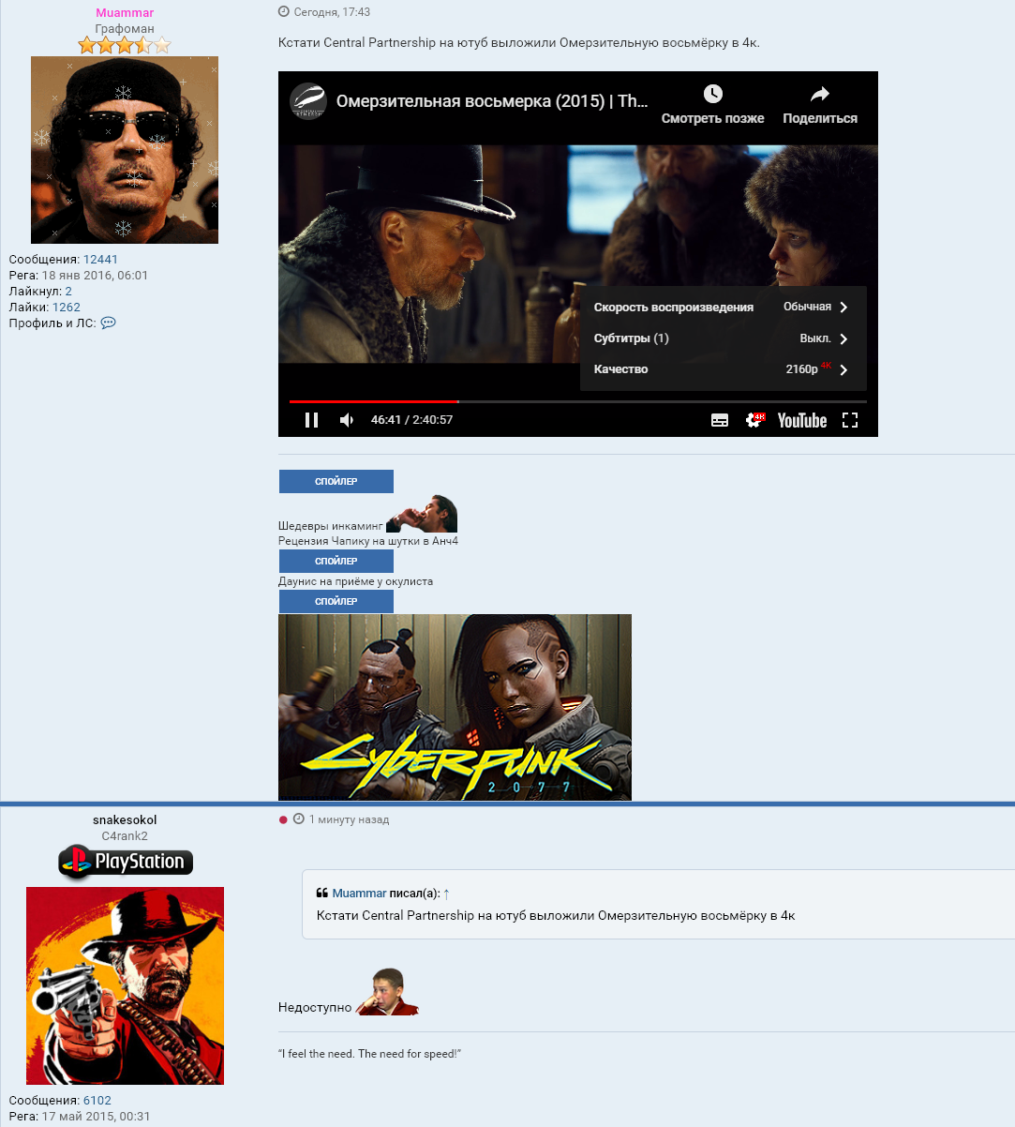
Task: Click the Share arrow icon
Action: (820, 94)
